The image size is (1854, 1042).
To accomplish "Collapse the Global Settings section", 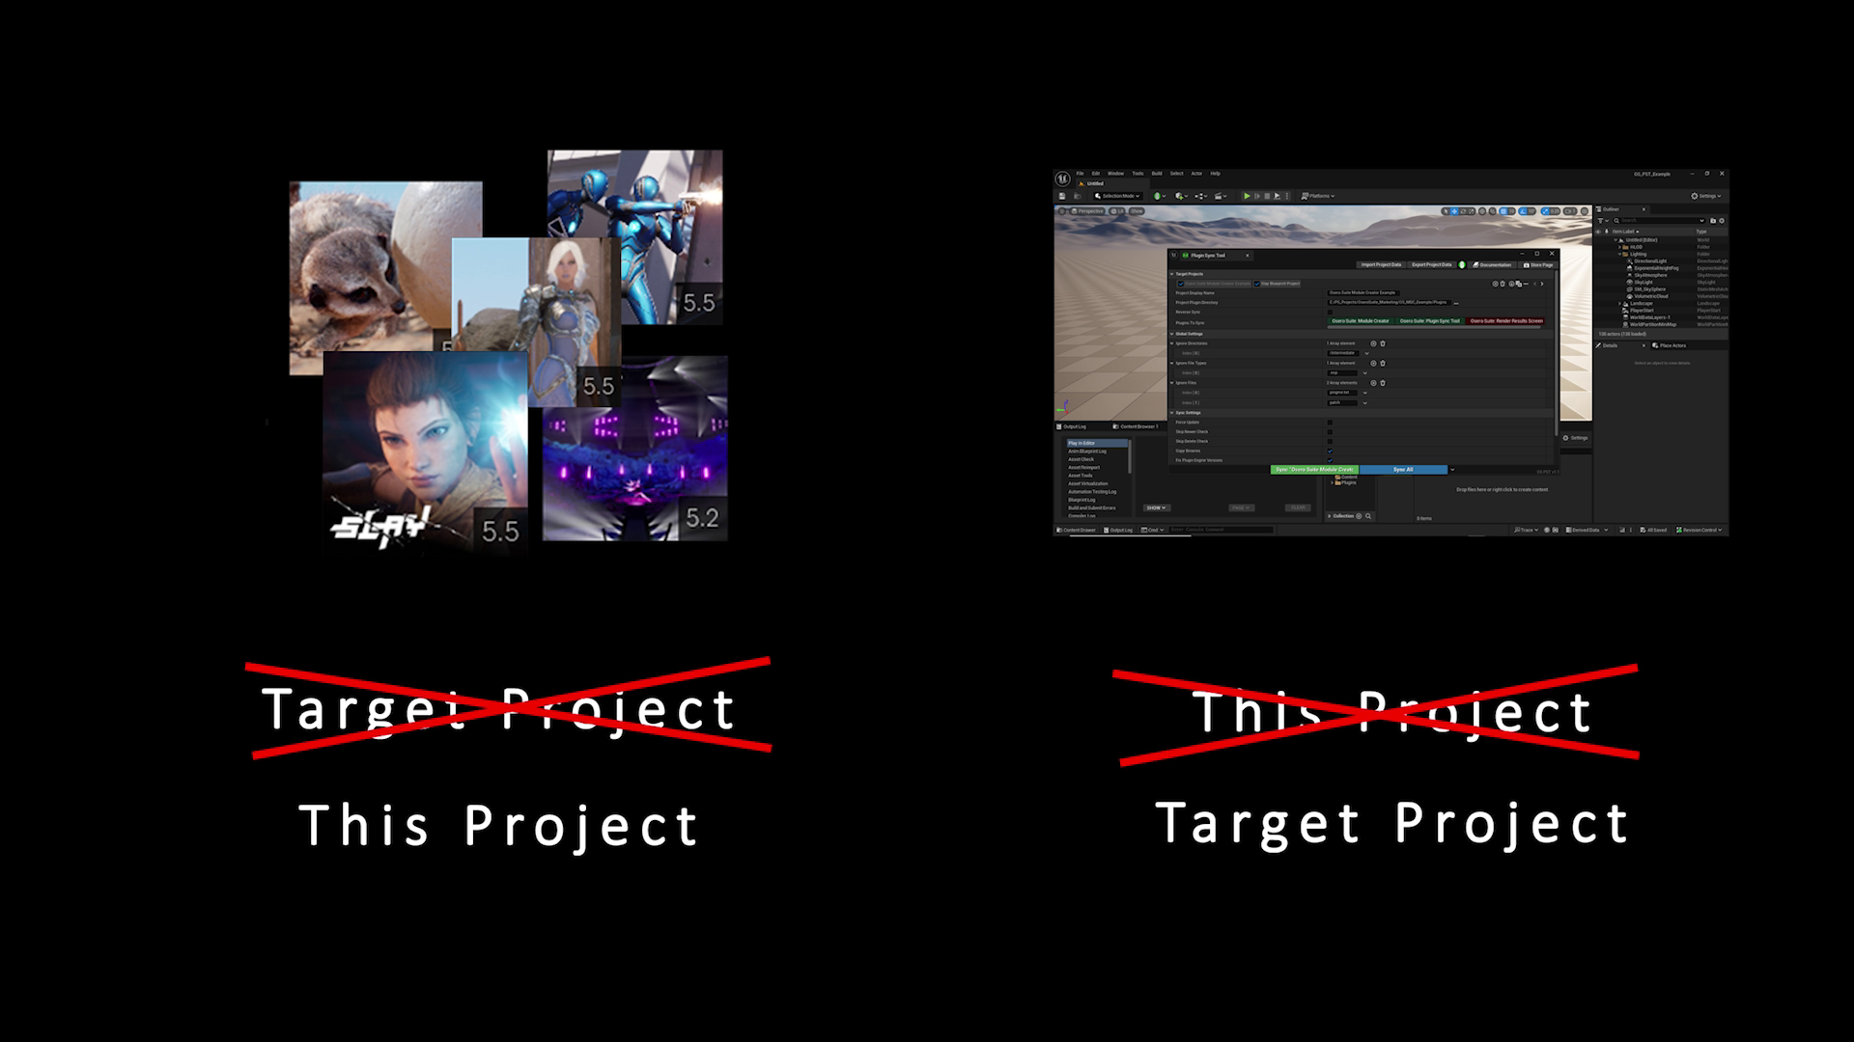I will click(x=1172, y=334).
